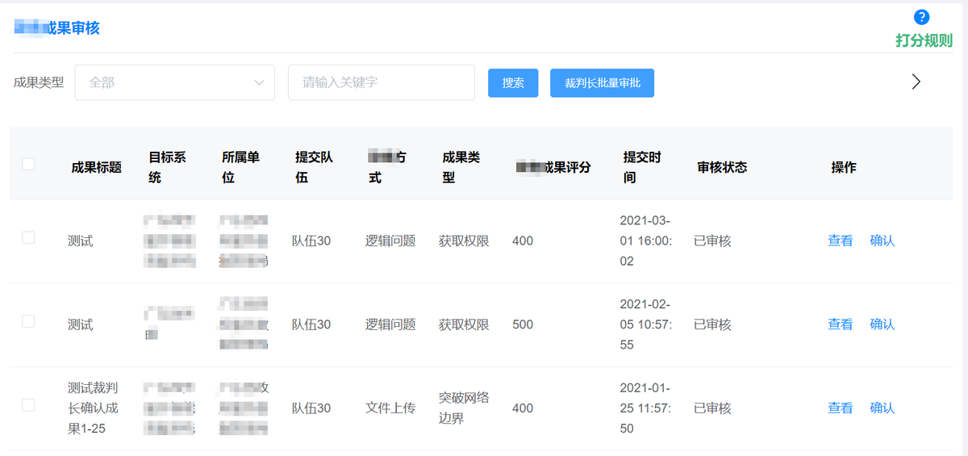Click the 搜索 search button

513,83
